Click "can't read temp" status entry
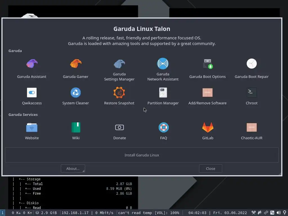The width and height of the screenshot is (288, 216). point(135,213)
